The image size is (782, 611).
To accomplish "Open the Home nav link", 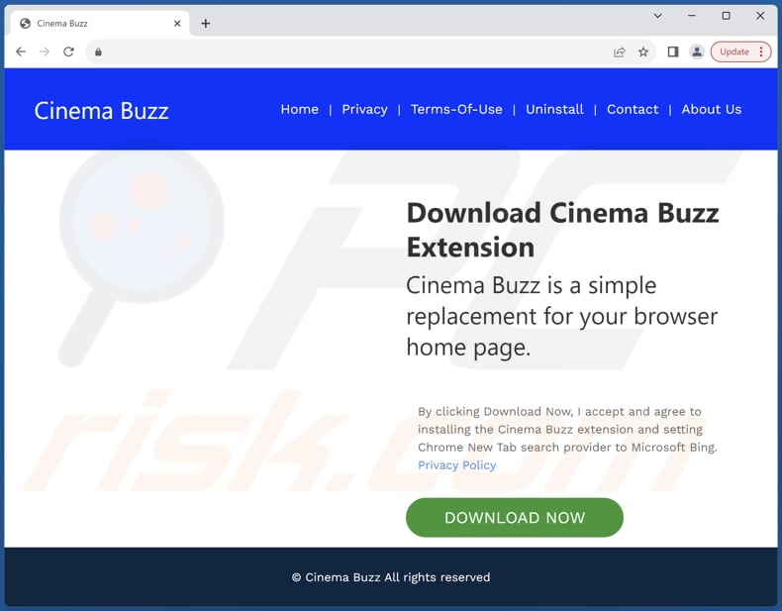I will click(299, 109).
